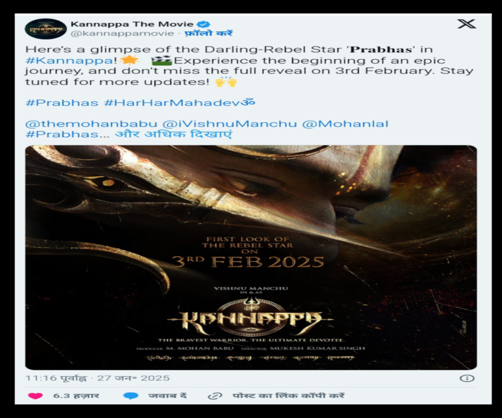Click the Kannappa The Movie account name
This screenshot has width=502, height=418.
132,24
